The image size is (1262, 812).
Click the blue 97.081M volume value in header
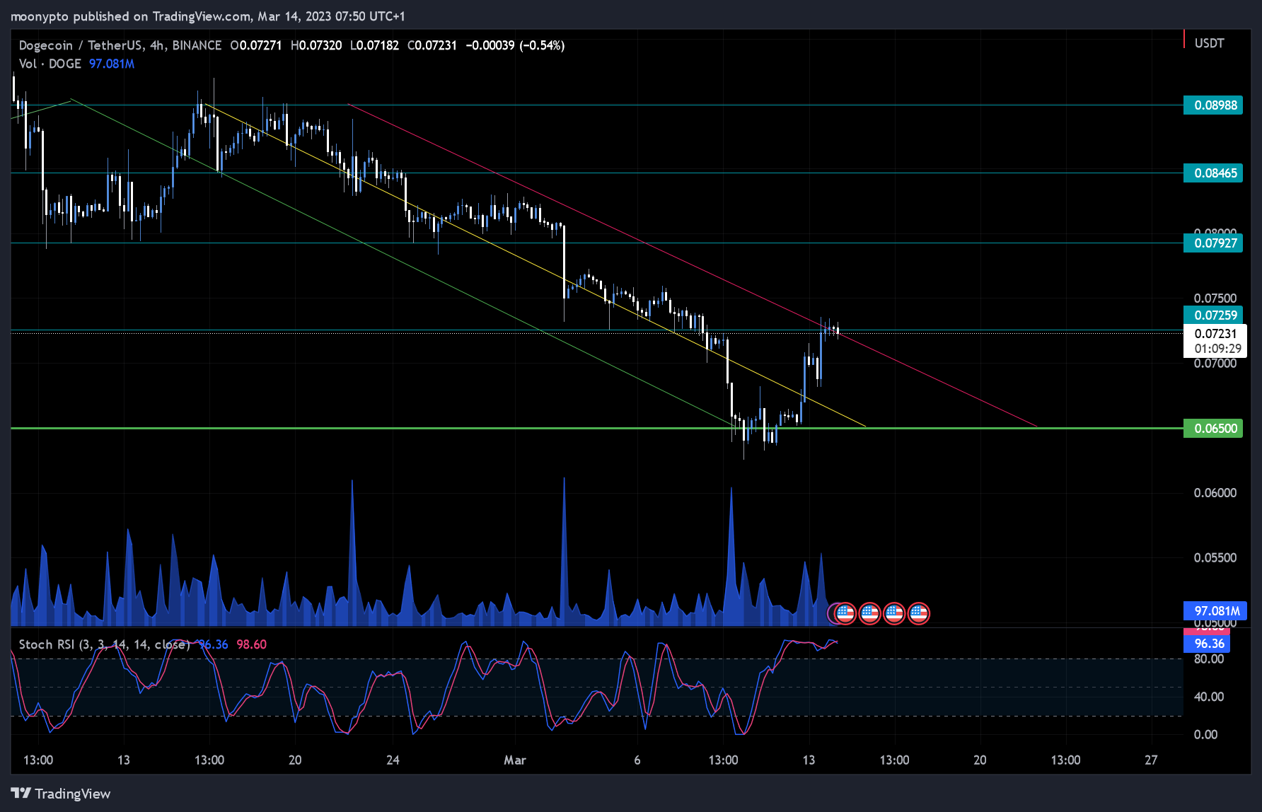point(112,64)
